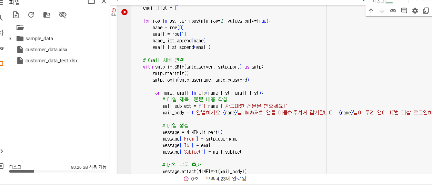
Task: Click the 'smtp.login(smtp_username, smtp_password)' line
Action: [x=201, y=80]
